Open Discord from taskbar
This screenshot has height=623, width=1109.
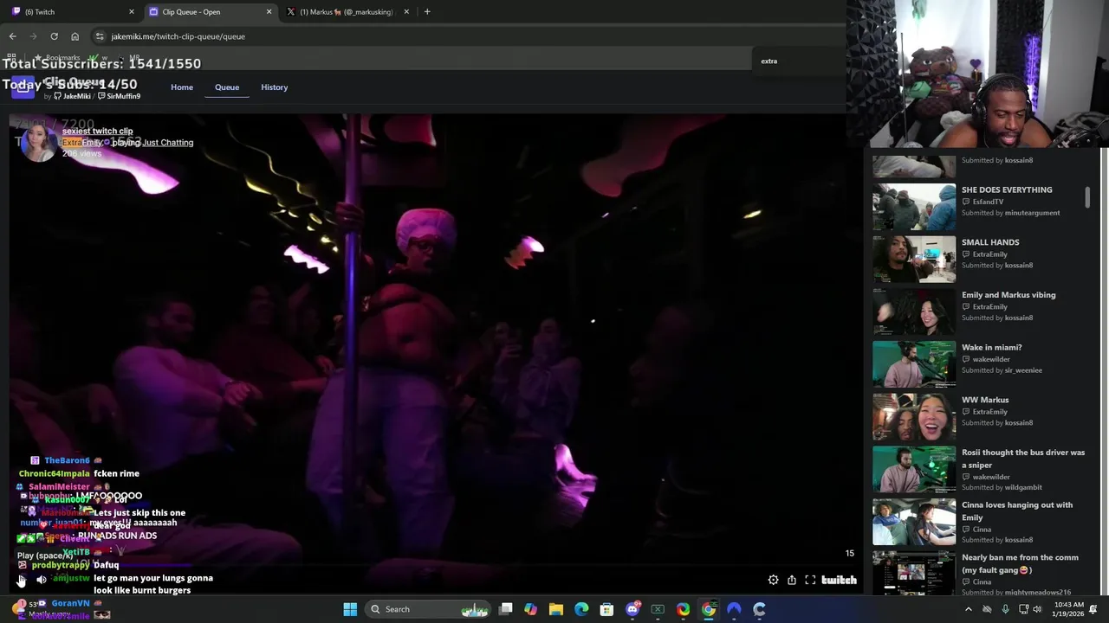coord(632,609)
